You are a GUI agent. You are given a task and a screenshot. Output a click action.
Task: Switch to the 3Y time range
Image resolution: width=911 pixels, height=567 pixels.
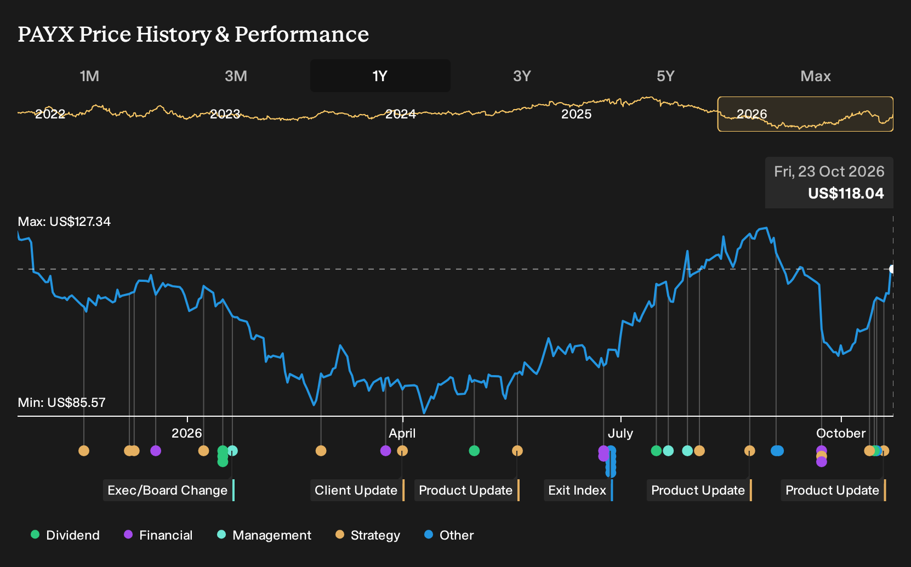(522, 76)
